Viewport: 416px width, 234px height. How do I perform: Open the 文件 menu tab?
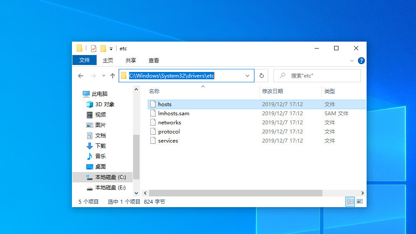84,60
